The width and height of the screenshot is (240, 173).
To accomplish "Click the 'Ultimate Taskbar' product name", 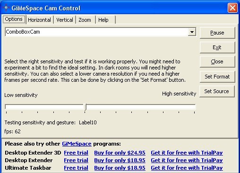I will coord(28,168).
